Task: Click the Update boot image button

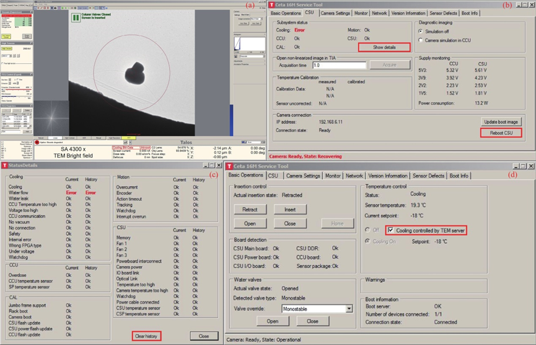Action: [x=501, y=121]
